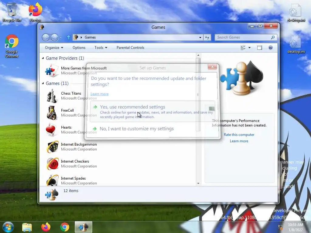The height and width of the screenshot is (233, 311).
Task: Select the lower desktop.ini file icon
Action: pyautogui.click(x=296, y=44)
